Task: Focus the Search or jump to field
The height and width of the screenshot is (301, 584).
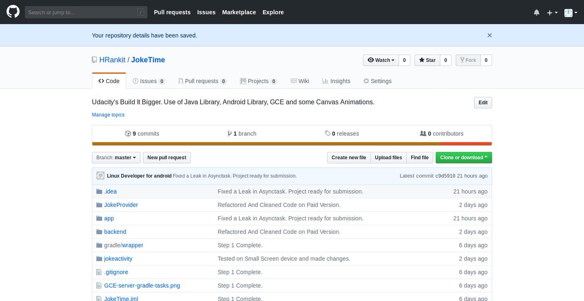Action: coord(86,12)
